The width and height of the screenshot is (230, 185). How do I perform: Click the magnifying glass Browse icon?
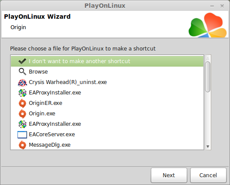[22, 72]
